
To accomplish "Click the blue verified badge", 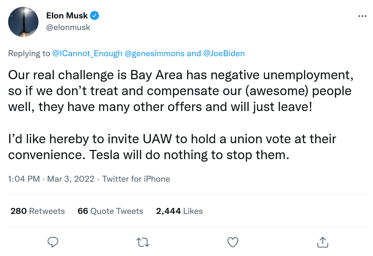I will pos(95,16).
